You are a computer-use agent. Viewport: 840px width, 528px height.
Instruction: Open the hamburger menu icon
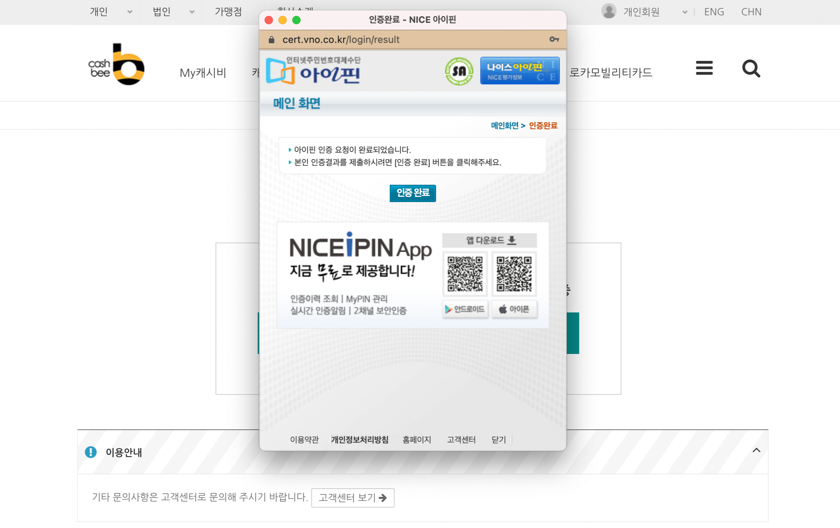coord(704,68)
